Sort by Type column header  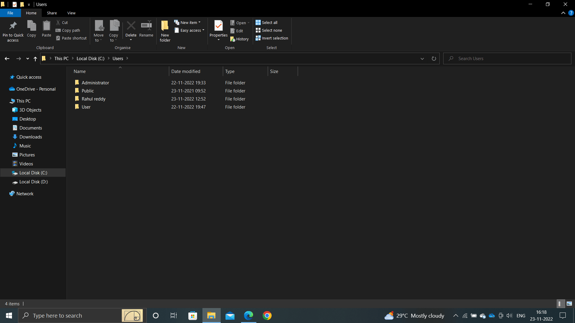pyautogui.click(x=245, y=71)
